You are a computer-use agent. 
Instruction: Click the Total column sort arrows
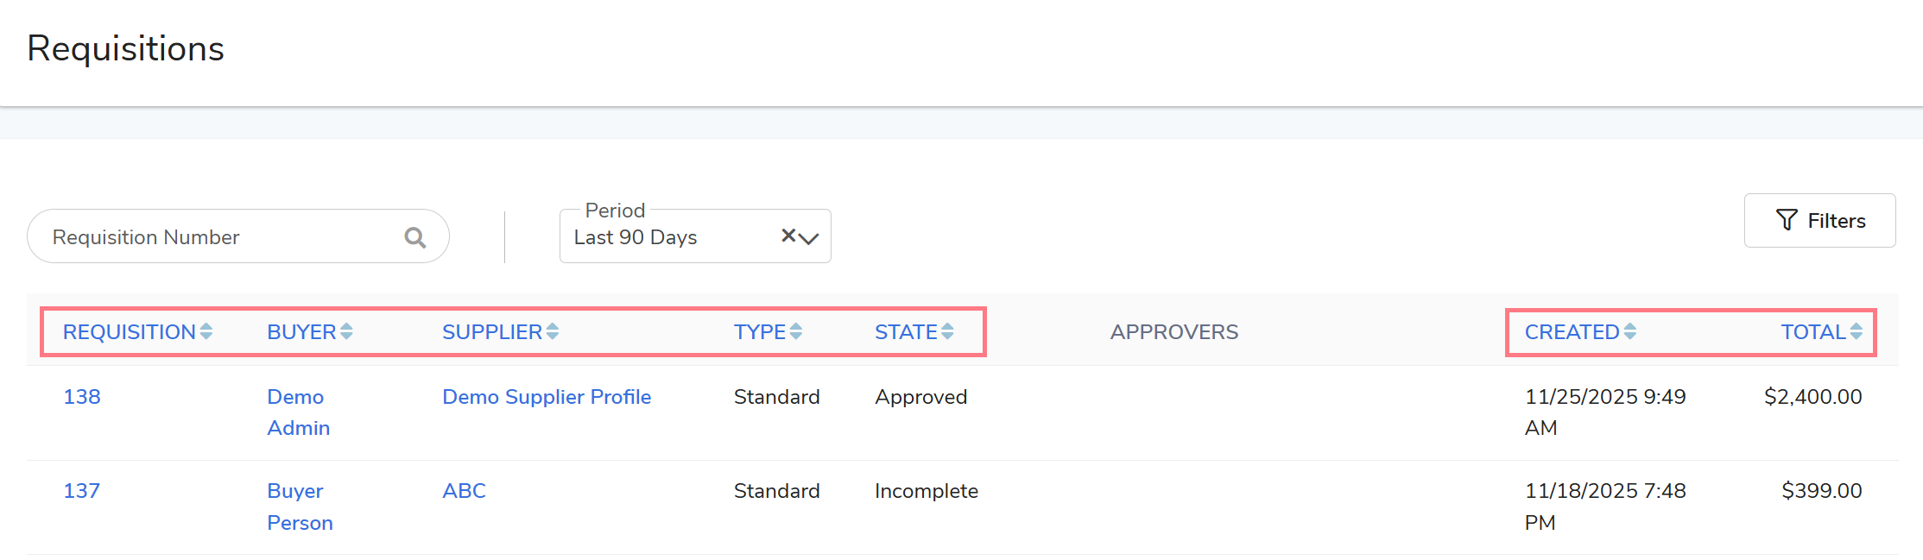point(1856,331)
